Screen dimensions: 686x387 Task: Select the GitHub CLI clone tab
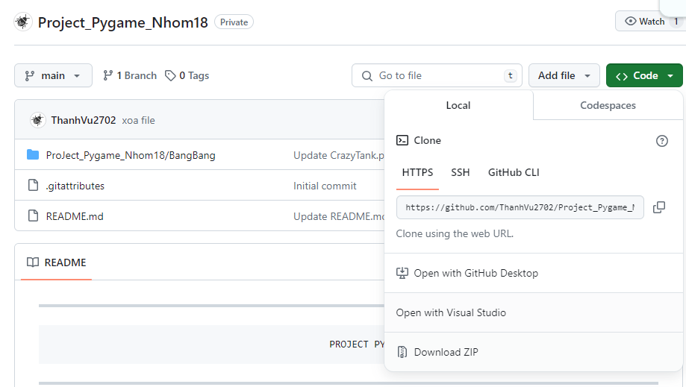click(514, 172)
